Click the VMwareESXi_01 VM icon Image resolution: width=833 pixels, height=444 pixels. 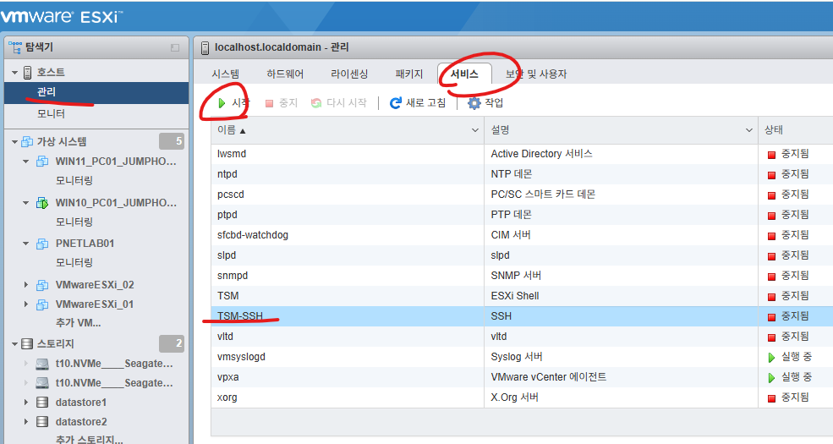tap(42, 304)
